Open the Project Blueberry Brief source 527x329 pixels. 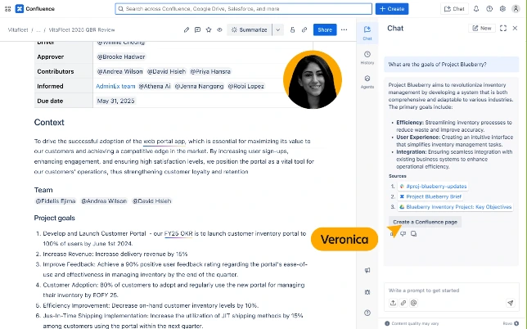click(430, 196)
